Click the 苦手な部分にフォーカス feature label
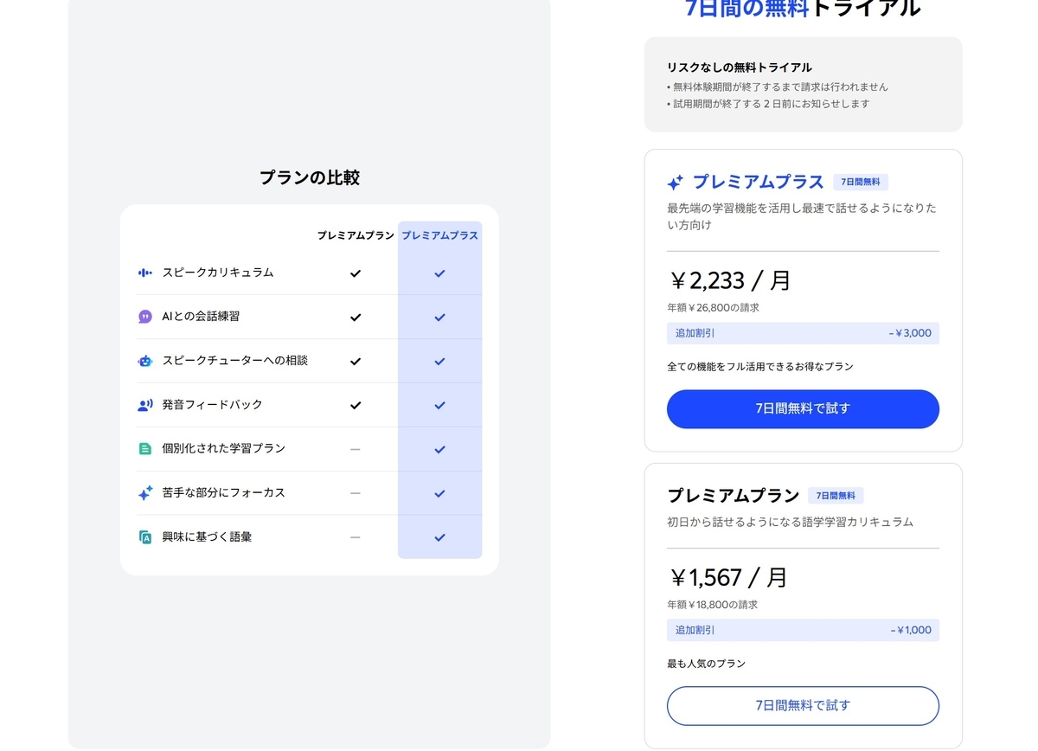1038x751 pixels. (224, 493)
